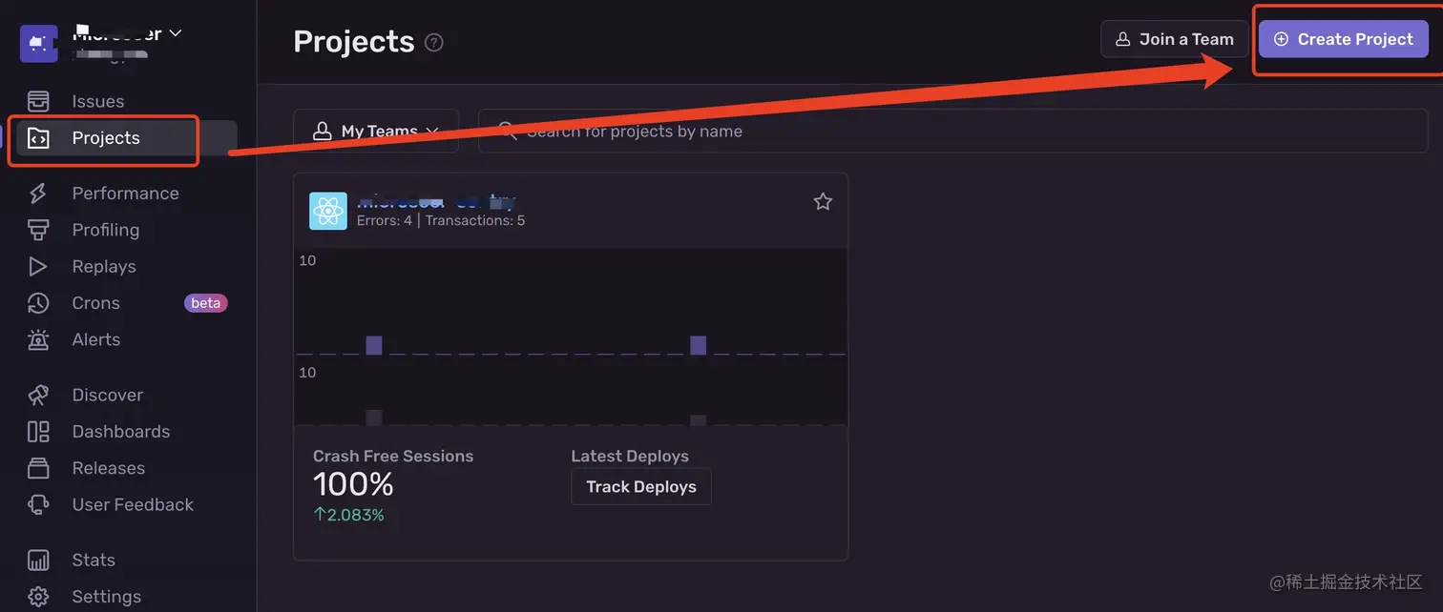The width and height of the screenshot is (1443, 612).
Task: Click the Settings gear icon
Action: tap(38, 597)
